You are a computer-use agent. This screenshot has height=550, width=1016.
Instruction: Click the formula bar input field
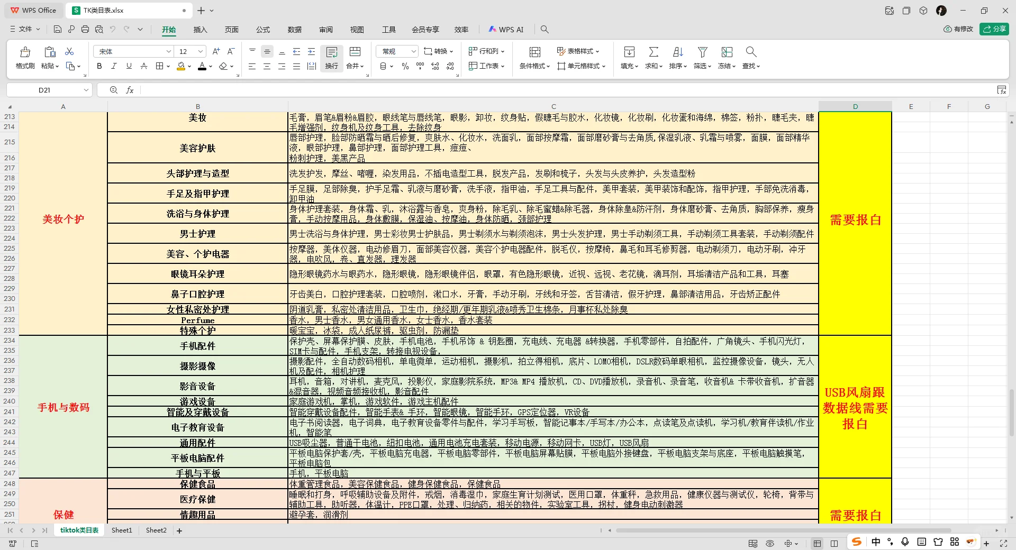click(567, 90)
